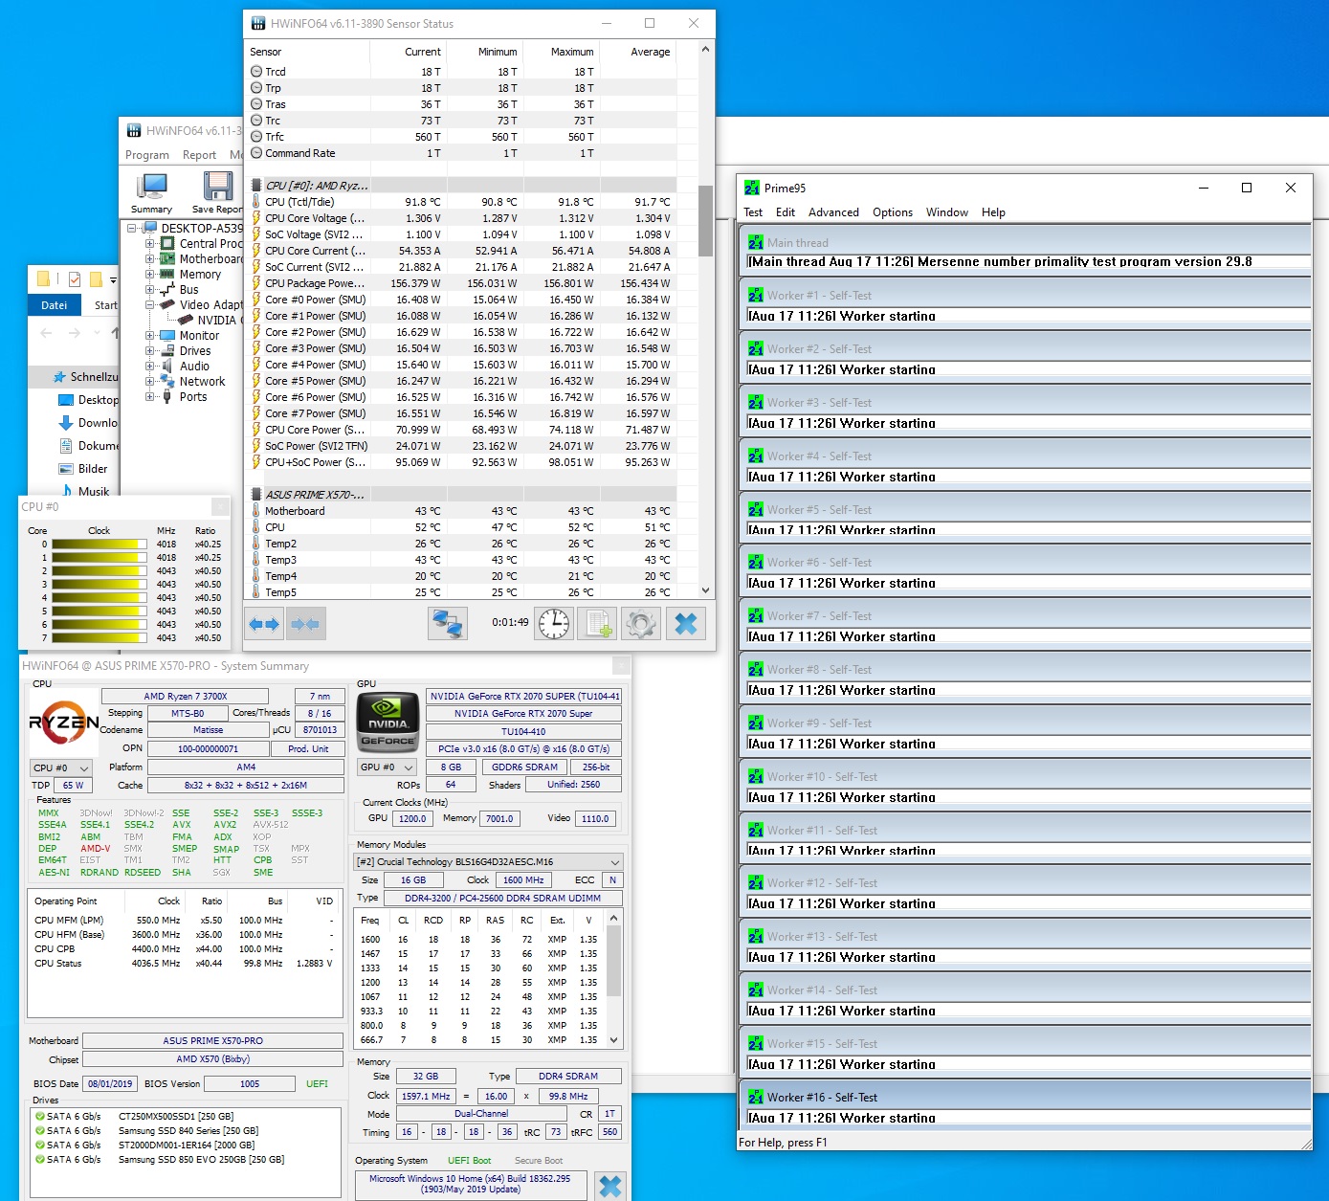This screenshot has height=1201, width=1329.
Task: Click the clock icon beside Command Rate sensor
Action: pos(256,153)
